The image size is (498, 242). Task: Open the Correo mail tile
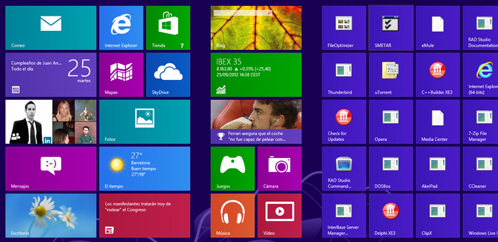click(x=51, y=28)
